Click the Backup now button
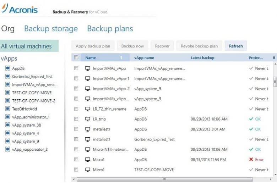The image size is (277, 183). click(132, 46)
